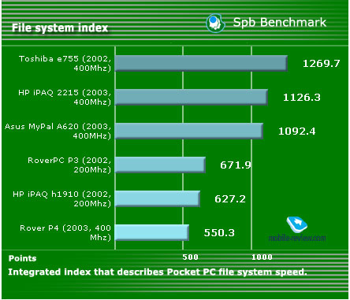Viewport: 350px width, 300px height.
Task: Click the 1000 axis tick label
Action: [262, 257]
